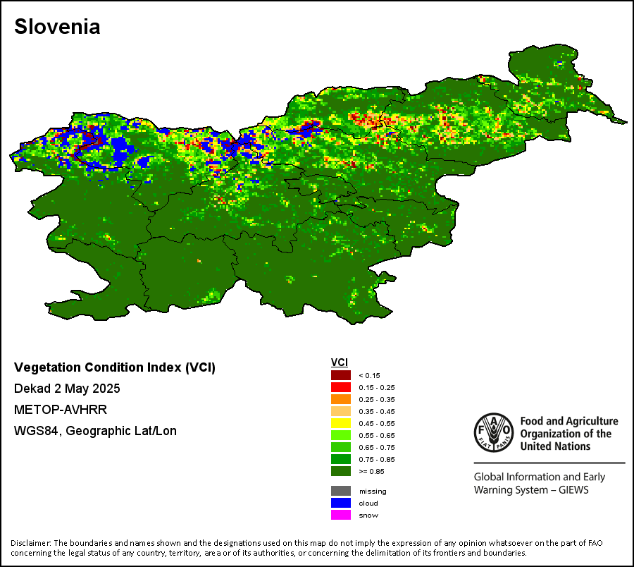Click the Disclaimer text at the bottom
This screenshot has height=567, width=634.
306,547
